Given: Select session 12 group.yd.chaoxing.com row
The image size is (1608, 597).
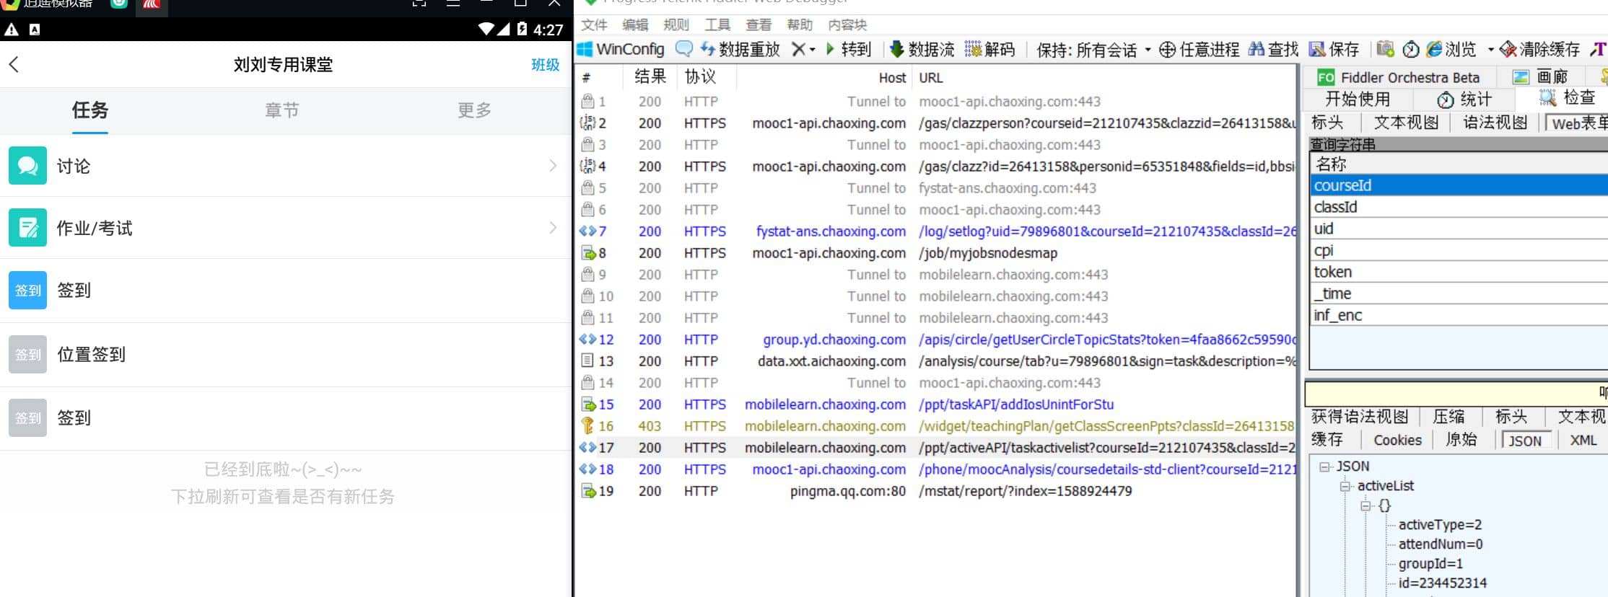Looking at the screenshot, I should coord(937,340).
